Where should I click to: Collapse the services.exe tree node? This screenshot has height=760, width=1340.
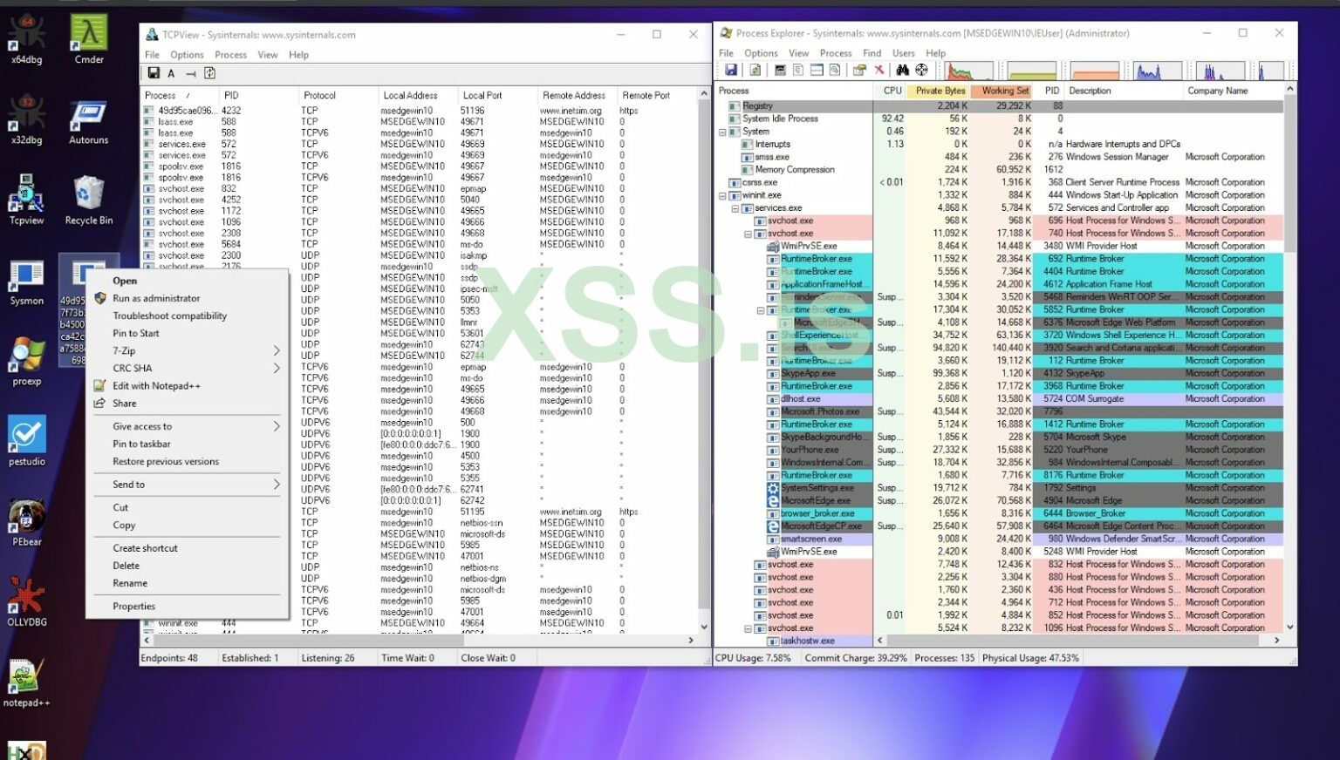pos(735,208)
